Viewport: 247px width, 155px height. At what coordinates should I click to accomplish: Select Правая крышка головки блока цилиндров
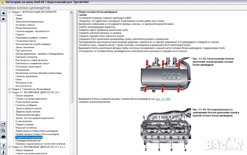click(37, 134)
